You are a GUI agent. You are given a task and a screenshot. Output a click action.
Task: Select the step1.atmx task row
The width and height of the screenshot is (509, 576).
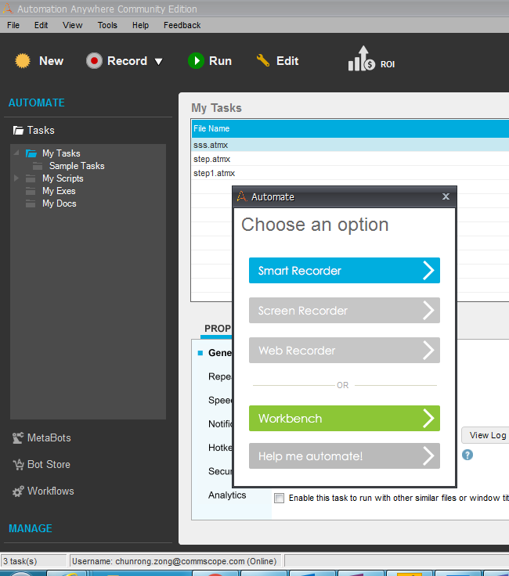(350, 173)
